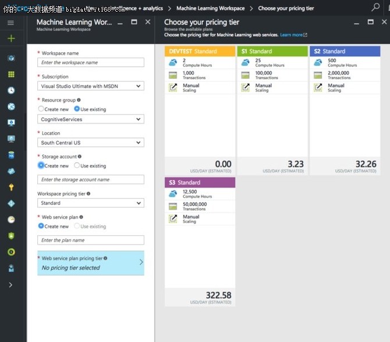Click in the Workspace name field

point(91,62)
